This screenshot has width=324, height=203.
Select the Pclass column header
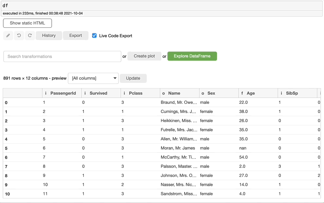(135, 93)
